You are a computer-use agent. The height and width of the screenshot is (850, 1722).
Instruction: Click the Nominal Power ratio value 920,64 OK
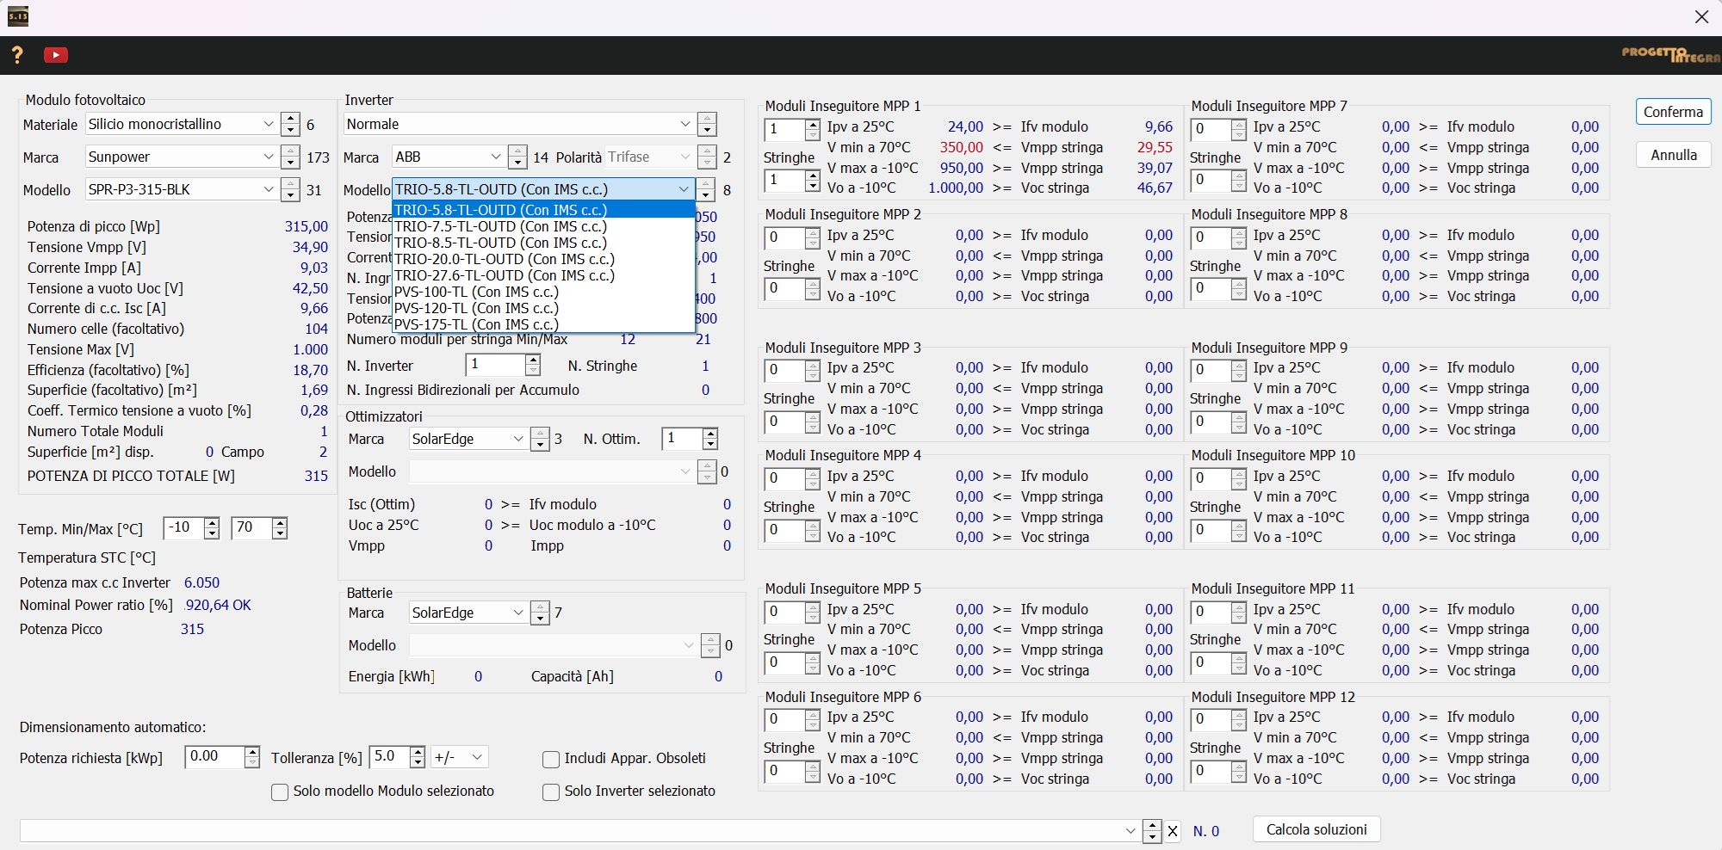[x=218, y=606]
